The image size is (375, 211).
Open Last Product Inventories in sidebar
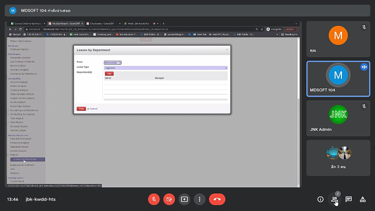pyautogui.click(x=23, y=62)
